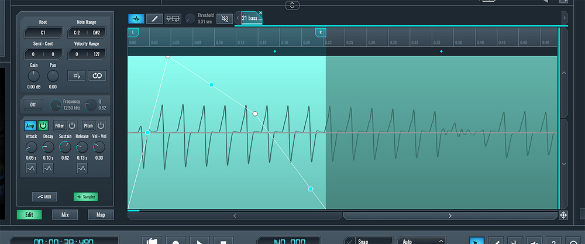
Task: Expand the panel with top chevron handle
Action: pyautogui.click(x=292, y=5)
